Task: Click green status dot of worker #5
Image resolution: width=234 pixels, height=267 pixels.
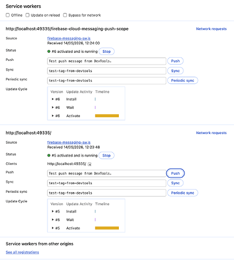Action: (x=49, y=155)
